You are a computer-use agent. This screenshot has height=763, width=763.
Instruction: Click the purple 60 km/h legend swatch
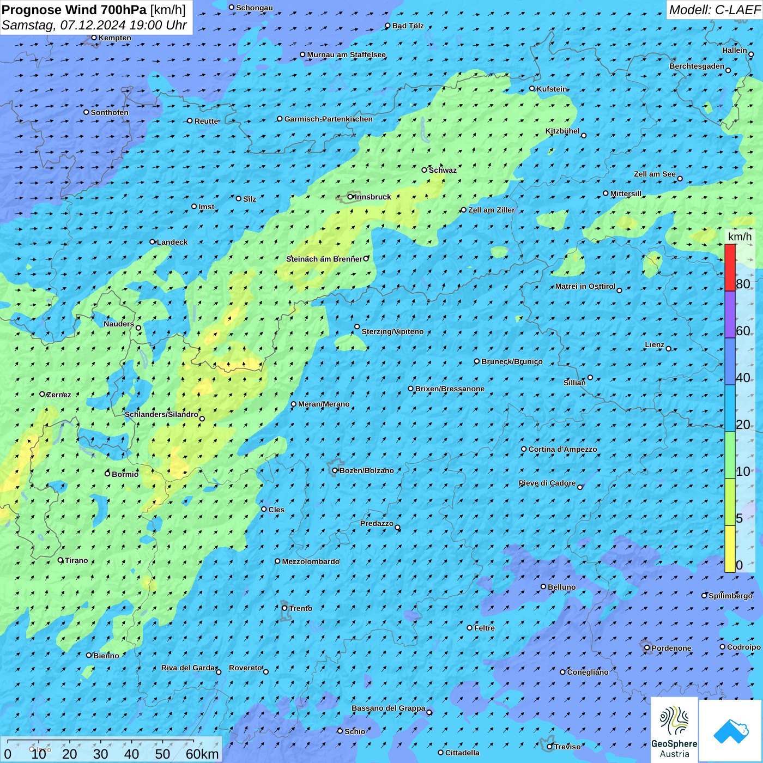tap(730, 315)
